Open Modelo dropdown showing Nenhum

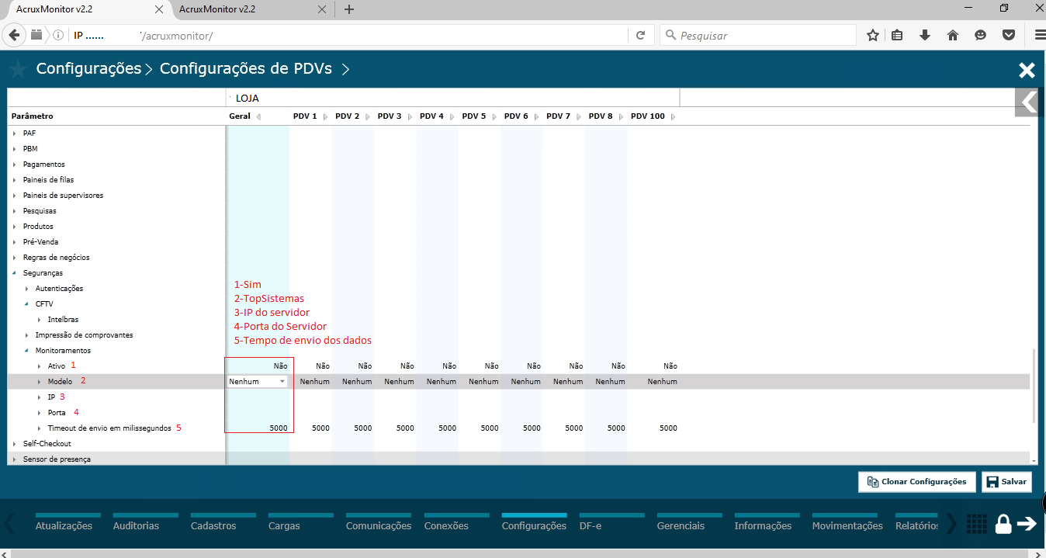(258, 382)
